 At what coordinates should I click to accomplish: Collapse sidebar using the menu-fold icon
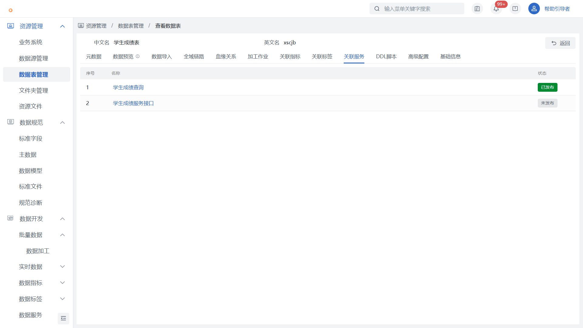(x=63, y=318)
